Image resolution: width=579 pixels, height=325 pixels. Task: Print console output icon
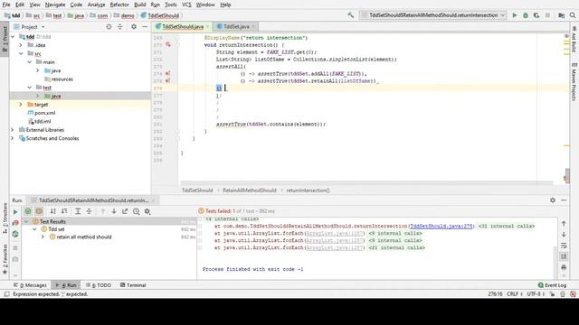tap(564, 267)
